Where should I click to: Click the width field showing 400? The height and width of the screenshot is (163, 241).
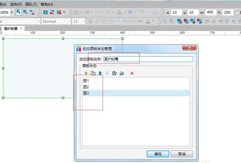point(211,12)
